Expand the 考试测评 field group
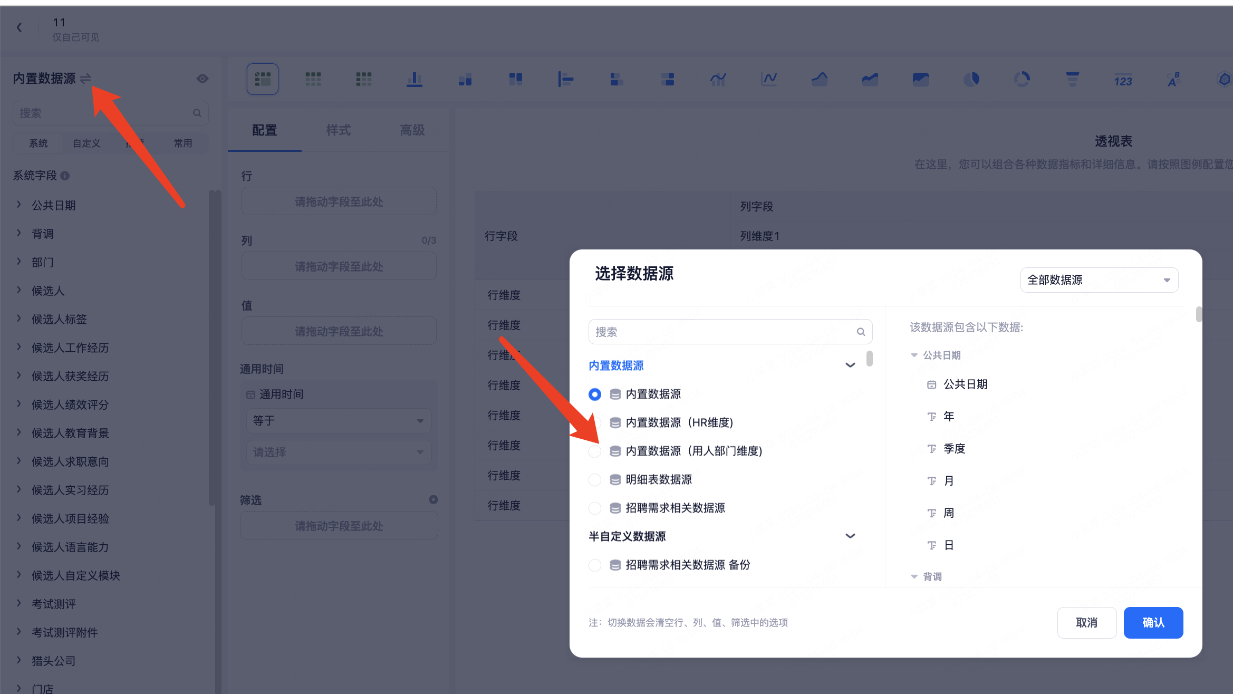Viewport: 1233px width, 694px height. pyautogui.click(x=19, y=603)
